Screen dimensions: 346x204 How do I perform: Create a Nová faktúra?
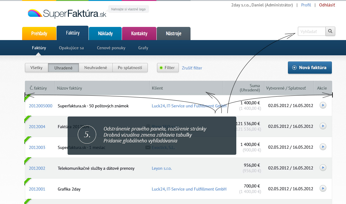click(310, 68)
